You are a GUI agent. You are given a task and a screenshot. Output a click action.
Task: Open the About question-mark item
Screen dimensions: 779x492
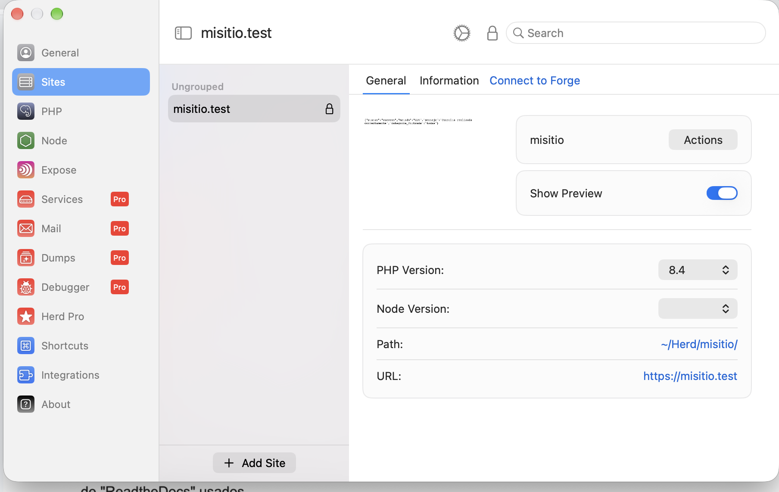point(81,404)
